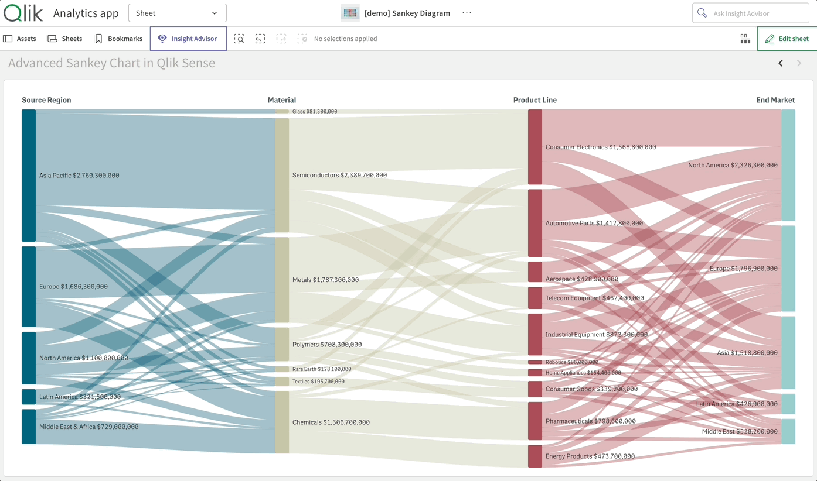The width and height of the screenshot is (817, 481).
Task: Click the clear all selections icon
Action: coord(302,39)
